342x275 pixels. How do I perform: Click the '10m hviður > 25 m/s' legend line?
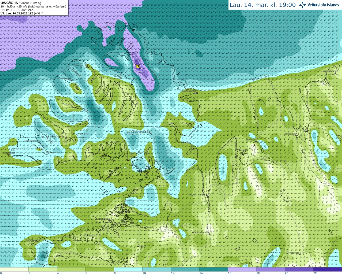click(33, 6)
